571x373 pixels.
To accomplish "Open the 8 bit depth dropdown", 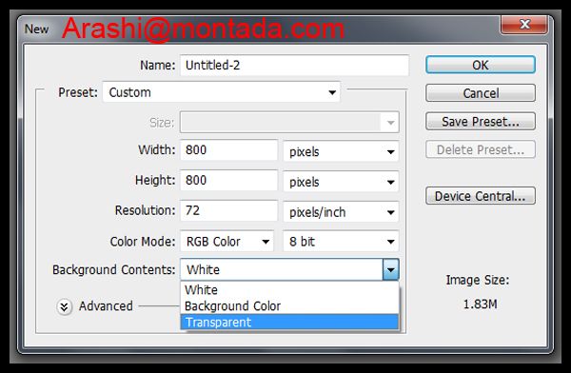I will (341, 242).
